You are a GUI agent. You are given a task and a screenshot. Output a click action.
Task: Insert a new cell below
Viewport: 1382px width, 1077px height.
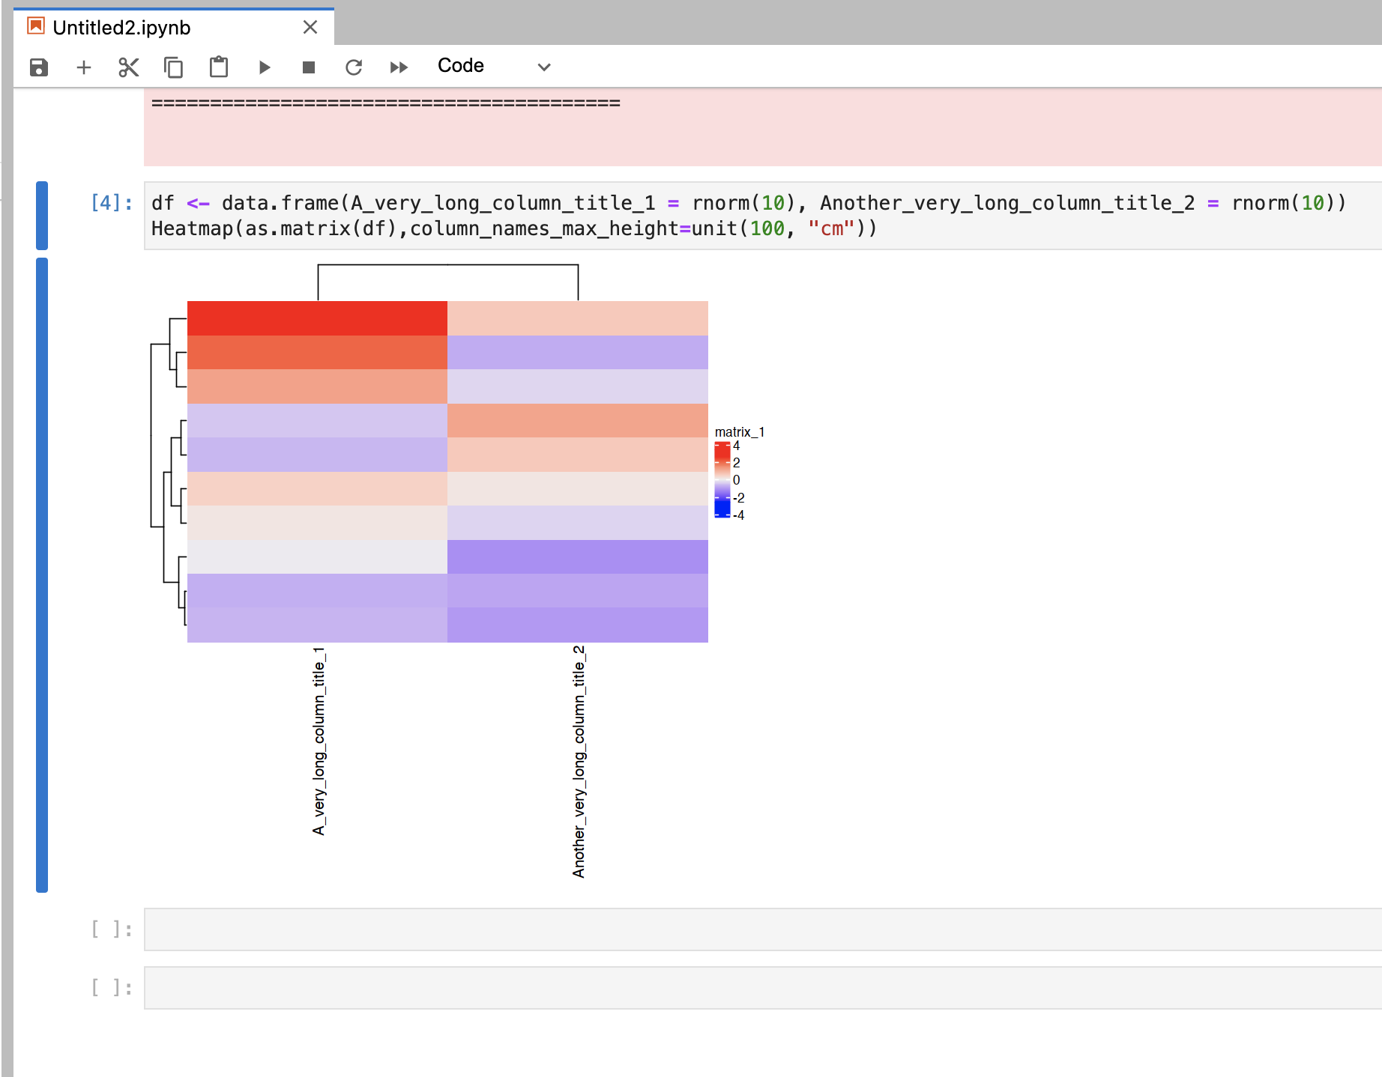pos(83,67)
